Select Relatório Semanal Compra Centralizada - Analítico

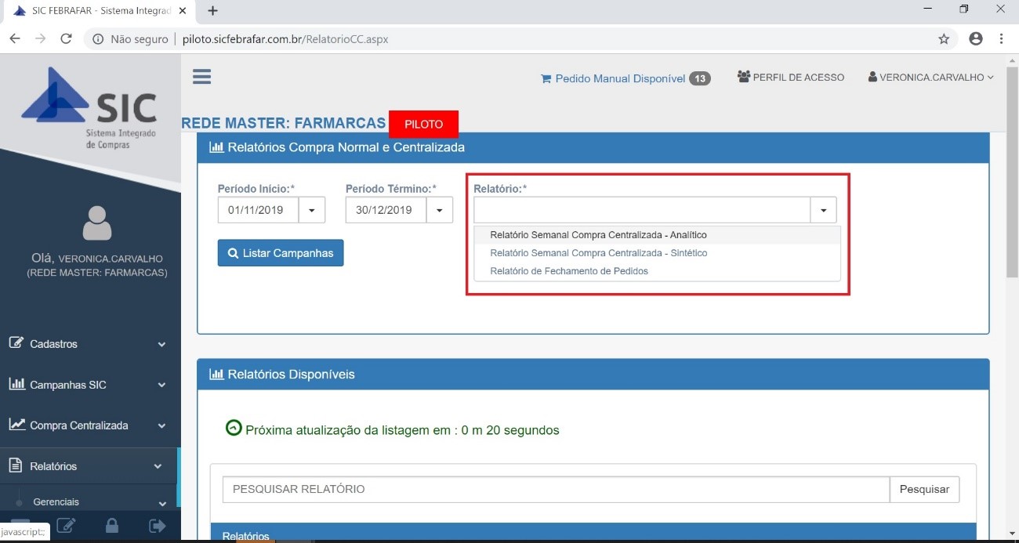pos(598,235)
